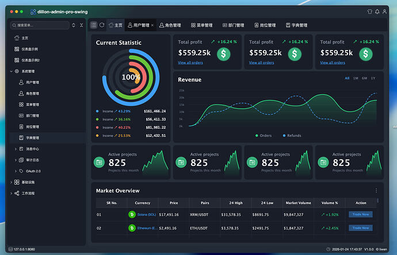The width and height of the screenshot is (397, 255).
Task: Toggle the Refunds series in Revenue legend
Action: pyautogui.click(x=292, y=136)
